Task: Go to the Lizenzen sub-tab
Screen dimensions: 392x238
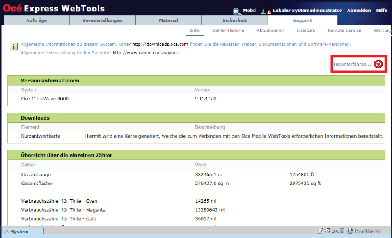Action: [x=306, y=30]
